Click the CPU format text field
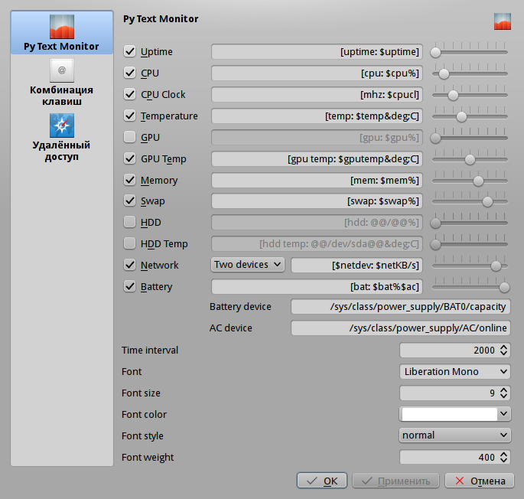This screenshot has width=524, height=499. click(x=317, y=73)
